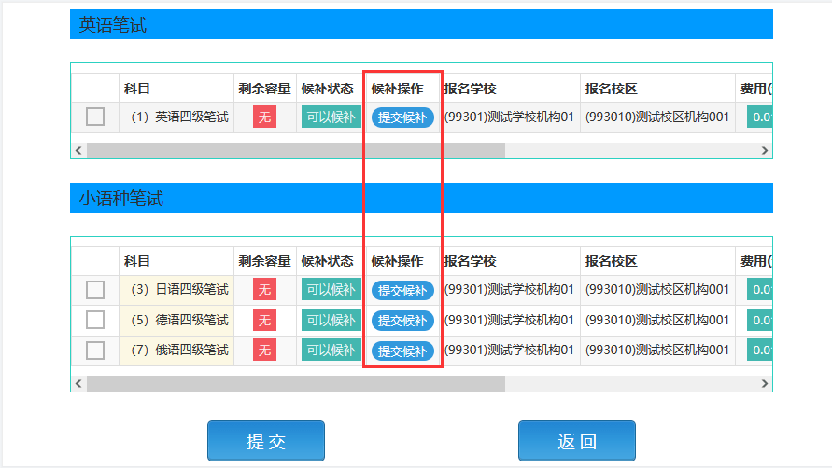Click the (3) 日语四级笔试 subject cell
The width and height of the screenshot is (832, 468).
pos(176,290)
